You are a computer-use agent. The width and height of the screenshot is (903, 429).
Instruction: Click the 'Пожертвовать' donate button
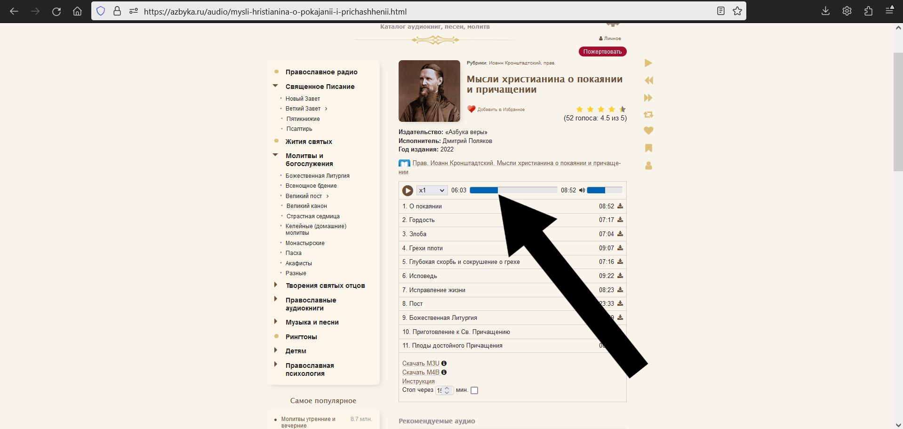[x=602, y=52]
